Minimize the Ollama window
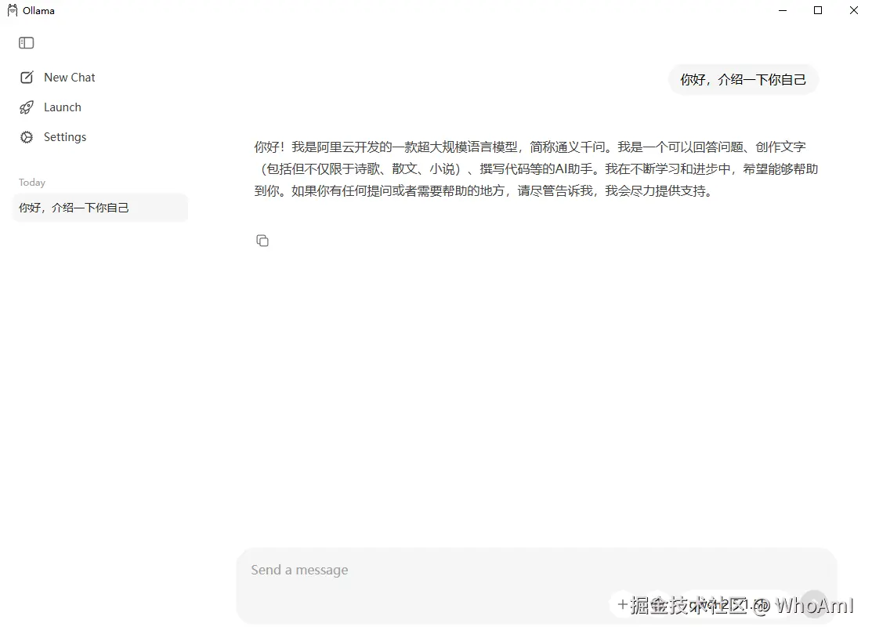 (x=782, y=10)
